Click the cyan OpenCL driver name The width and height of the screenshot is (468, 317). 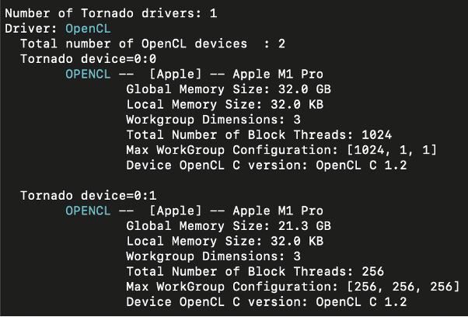[88, 29]
